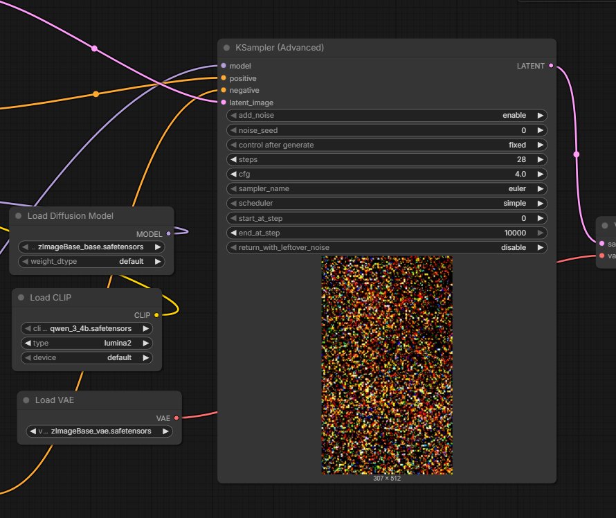This screenshot has height=518, width=616.
Task: Click the VAE output red connector
Action: pyautogui.click(x=176, y=418)
